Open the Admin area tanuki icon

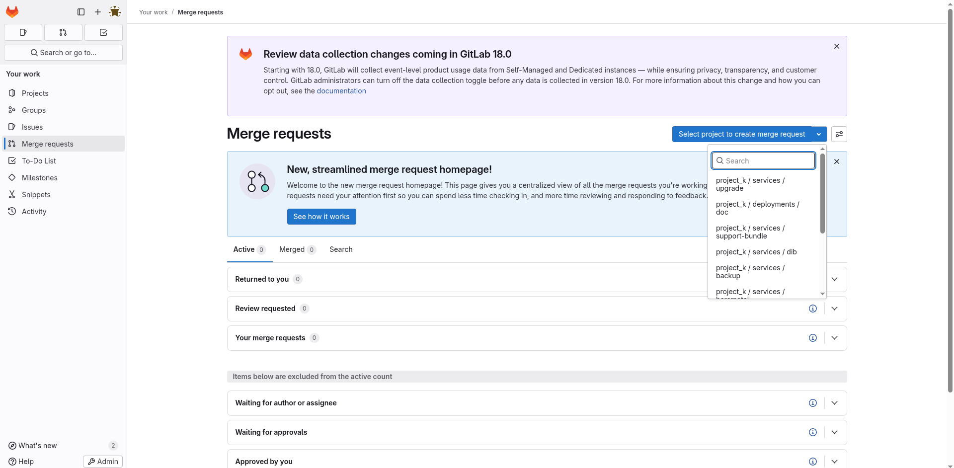(115, 12)
